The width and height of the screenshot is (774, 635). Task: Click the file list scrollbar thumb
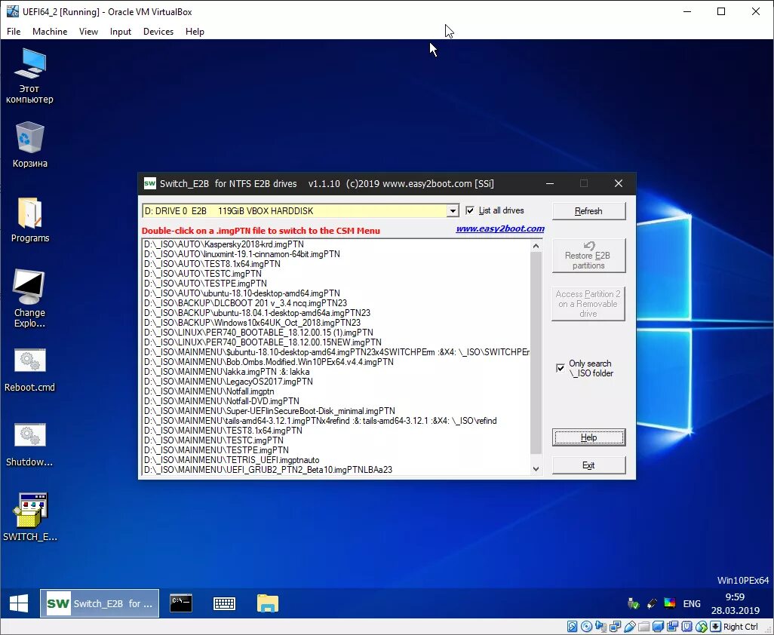tap(536, 353)
